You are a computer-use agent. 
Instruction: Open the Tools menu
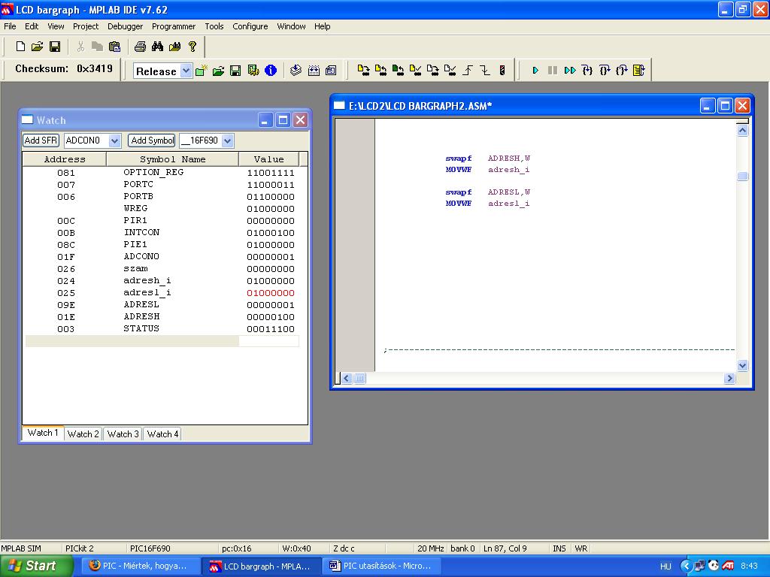pos(214,26)
